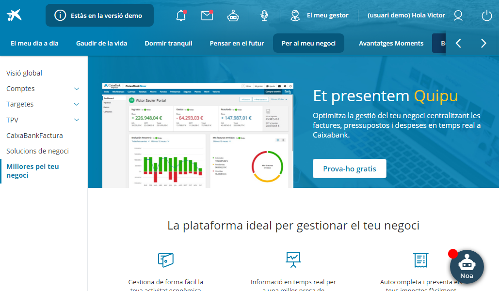Click the power logout icon
The image size is (499, 291).
(486, 15)
